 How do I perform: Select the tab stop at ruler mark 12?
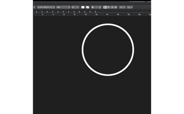click(95, 12)
